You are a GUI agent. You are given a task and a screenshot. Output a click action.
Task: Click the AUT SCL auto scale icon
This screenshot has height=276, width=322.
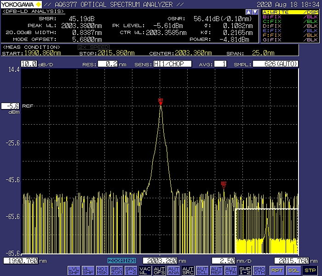click(202, 270)
